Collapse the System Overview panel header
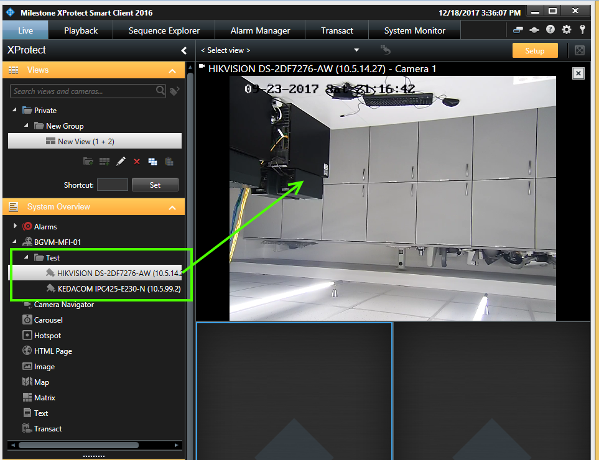 click(172, 206)
